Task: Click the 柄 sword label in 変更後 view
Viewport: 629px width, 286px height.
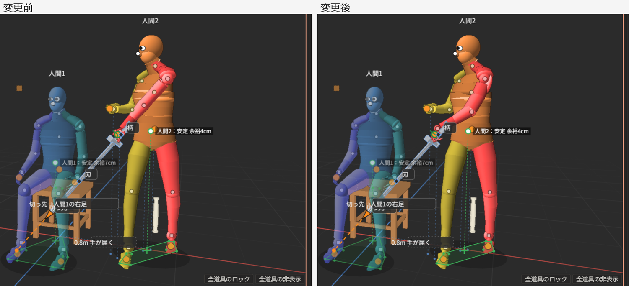Action: coord(447,128)
